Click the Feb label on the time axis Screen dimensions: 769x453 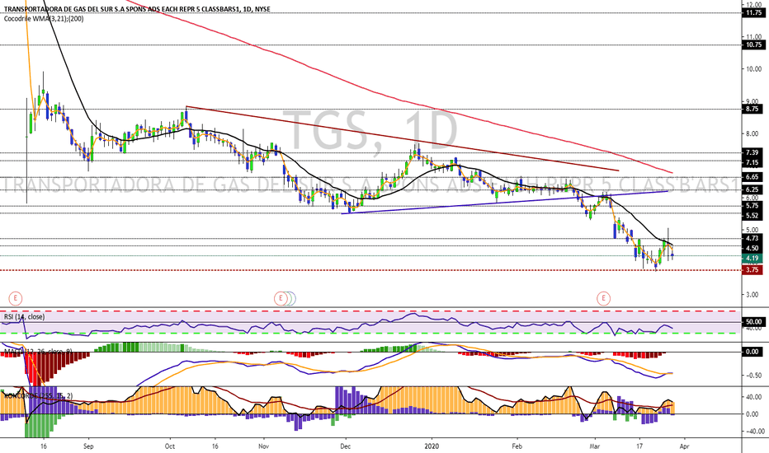(517, 446)
